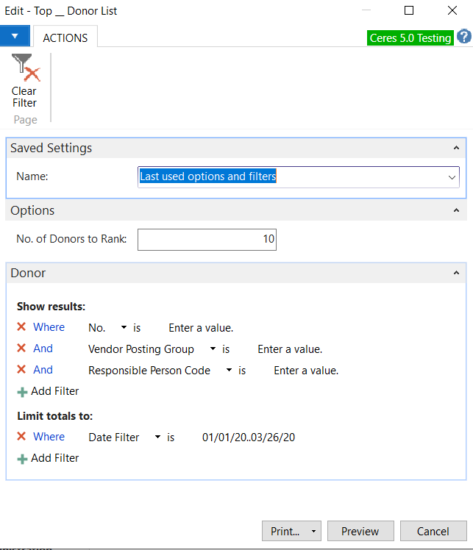Delete the Vendor Posting Group filter
The image size is (473, 550).
pos(21,349)
